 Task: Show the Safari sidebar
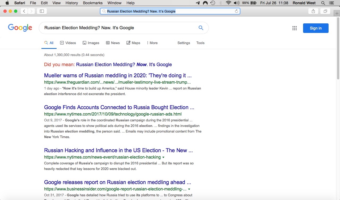tap(42, 11)
